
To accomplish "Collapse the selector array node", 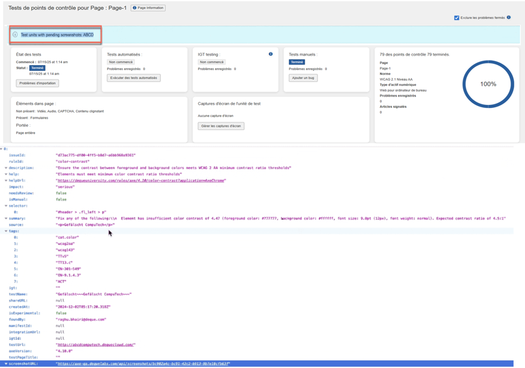I will [6, 206].
